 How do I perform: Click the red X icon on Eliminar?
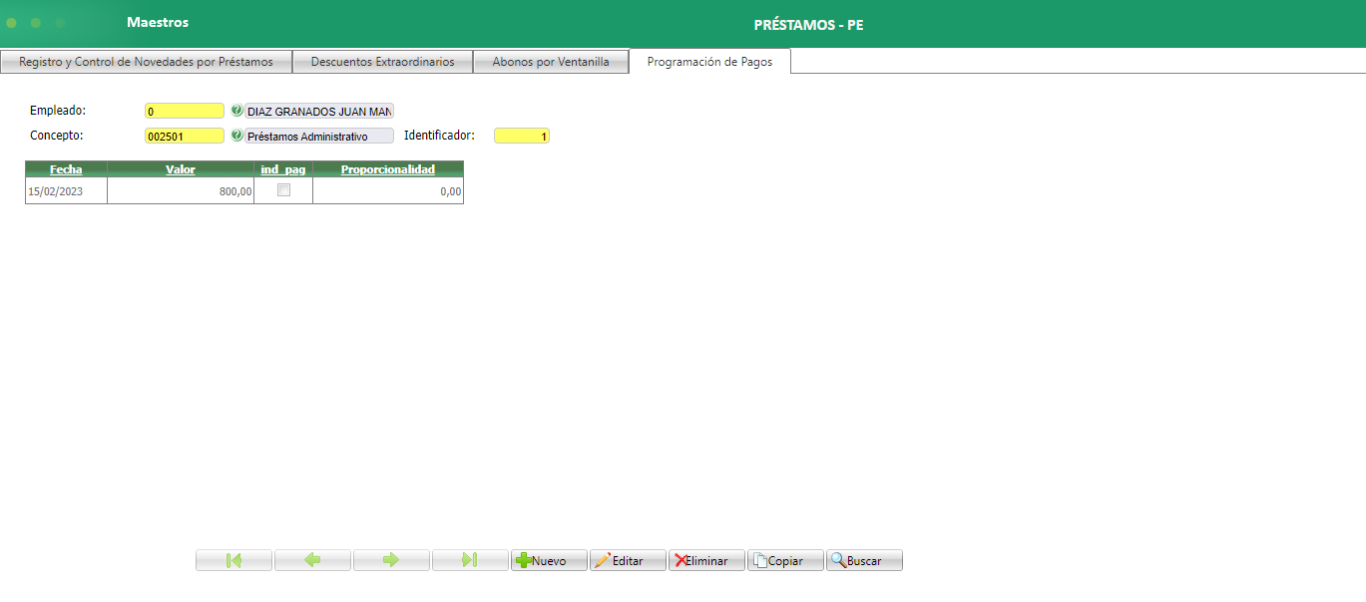pyautogui.click(x=681, y=559)
